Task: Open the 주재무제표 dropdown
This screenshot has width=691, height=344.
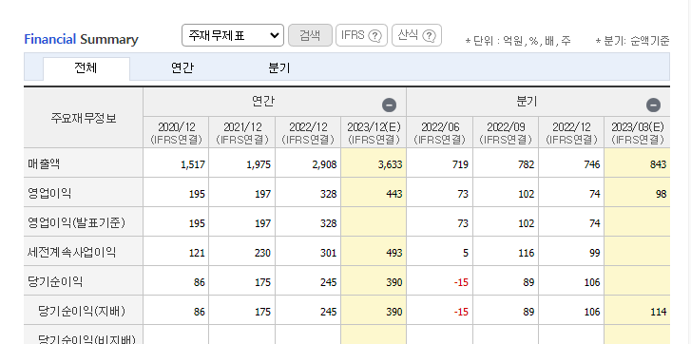Action: coord(233,35)
